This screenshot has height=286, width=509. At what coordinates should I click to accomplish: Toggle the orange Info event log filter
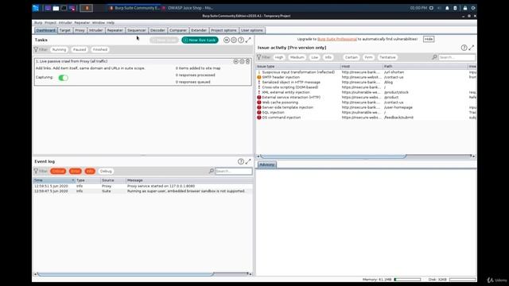click(x=90, y=171)
